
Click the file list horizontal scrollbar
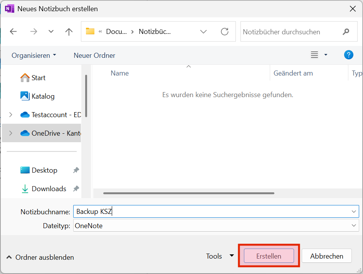189,193
